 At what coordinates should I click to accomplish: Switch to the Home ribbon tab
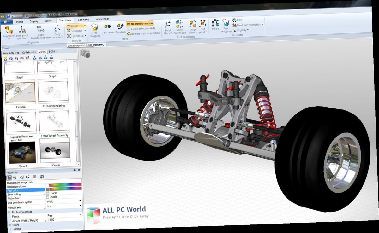coord(20,22)
